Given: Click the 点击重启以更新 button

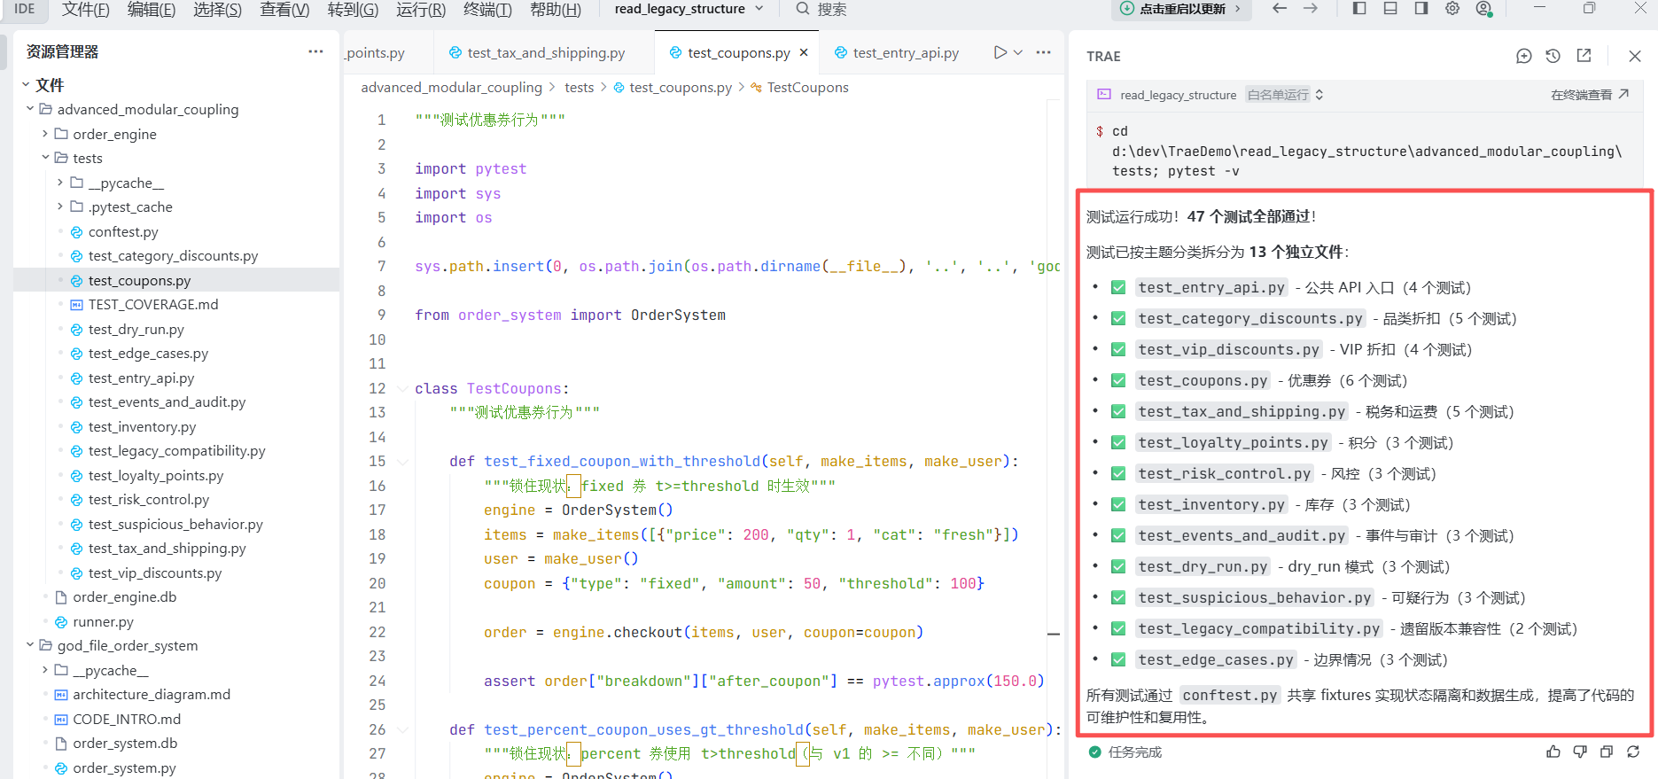Looking at the screenshot, I should (x=1181, y=9).
